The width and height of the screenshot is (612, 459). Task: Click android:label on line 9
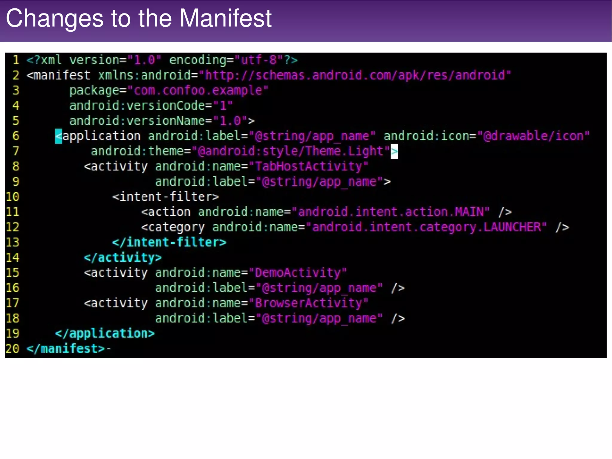click(x=201, y=182)
